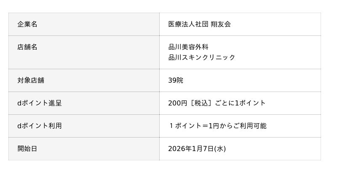The width and height of the screenshot is (337, 173).
Task: Select the 39院 value
Action: [176, 80]
